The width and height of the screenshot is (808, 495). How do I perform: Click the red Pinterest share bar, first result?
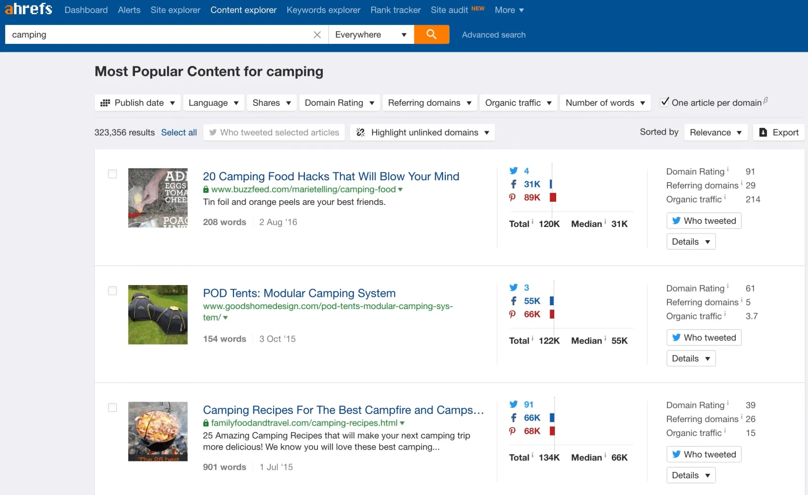coord(553,197)
